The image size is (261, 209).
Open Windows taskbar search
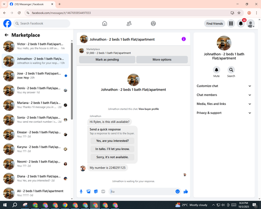[15, 205]
